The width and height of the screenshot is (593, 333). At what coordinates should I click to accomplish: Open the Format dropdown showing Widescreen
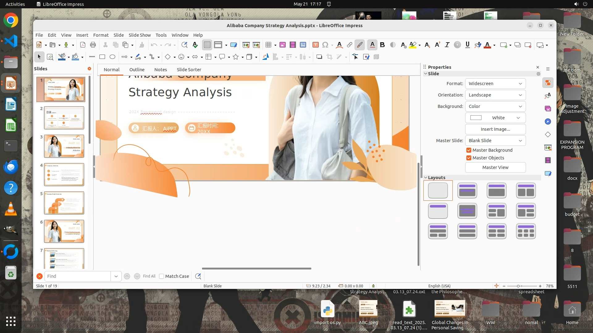[495, 84]
